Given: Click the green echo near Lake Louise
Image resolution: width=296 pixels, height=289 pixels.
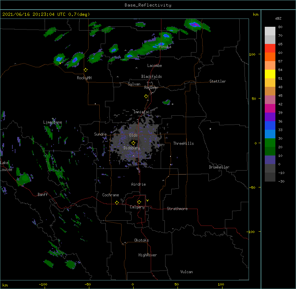Looking at the screenshot, I should click(x=24, y=178).
